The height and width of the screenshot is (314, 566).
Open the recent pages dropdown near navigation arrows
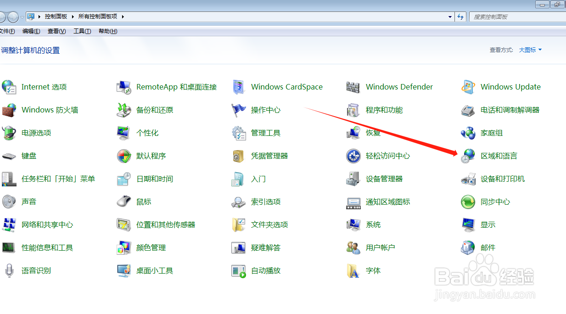coord(22,17)
